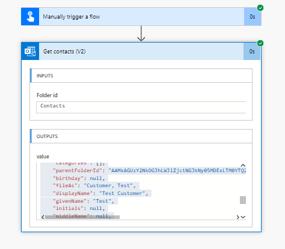Click the "givenName": "Test" line
This screenshot has width=285, height=249.
(x=84, y=201)
